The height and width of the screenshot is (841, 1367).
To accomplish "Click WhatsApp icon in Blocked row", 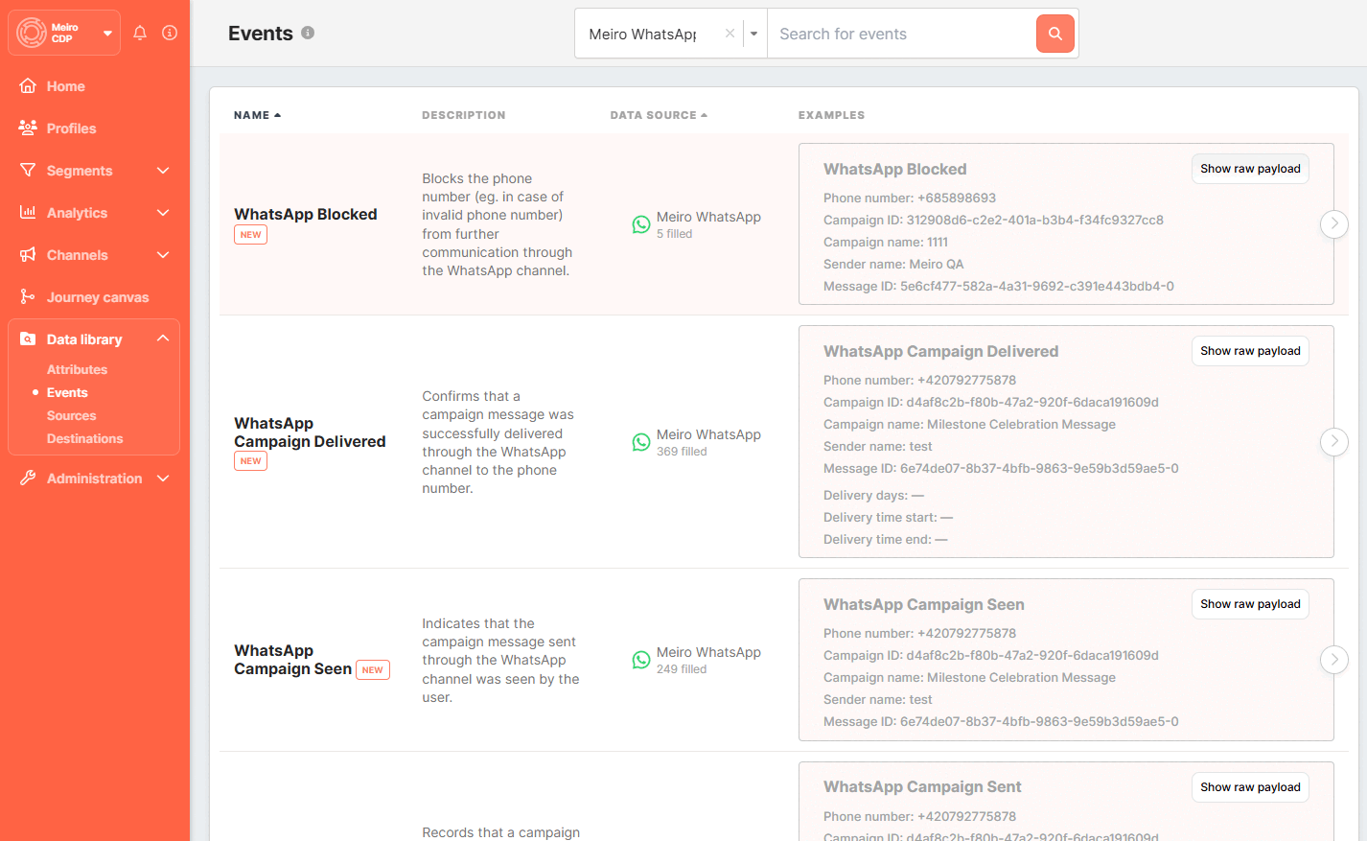I will tap(641, 224).
